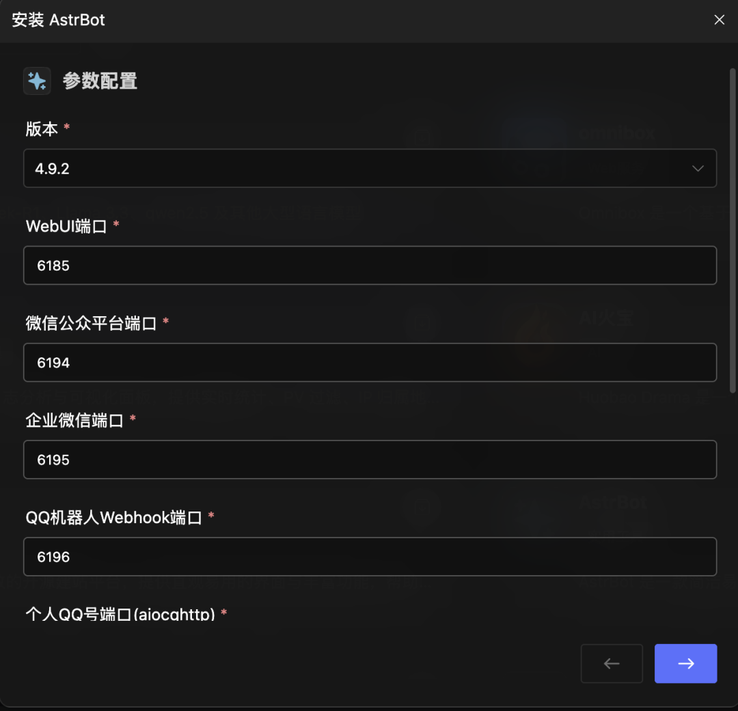Click the 版本 label
The height and width of the screenshot is (711, 738).
pos(42,129)
